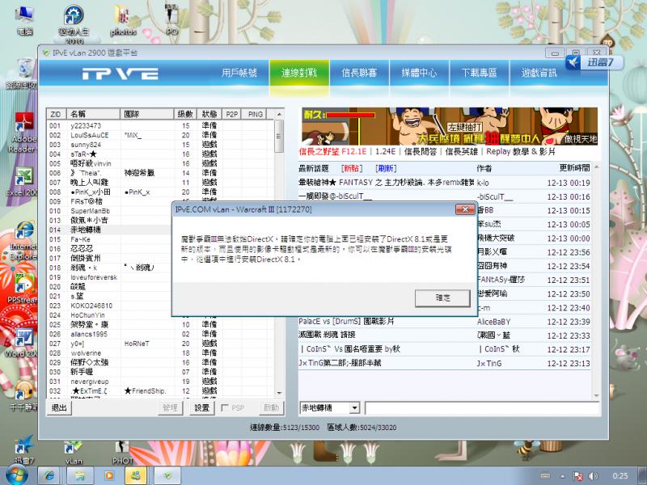Open the photos desktop icon
This screenshot has width=647, height=485.
(122, 16)
